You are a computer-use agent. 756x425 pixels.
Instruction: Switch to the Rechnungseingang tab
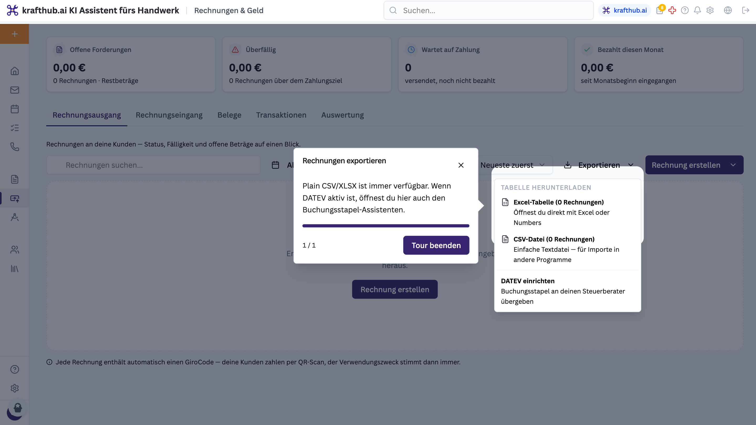pos(169,115)
